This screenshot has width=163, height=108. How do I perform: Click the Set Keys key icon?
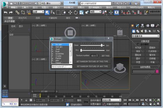point(86,102)
